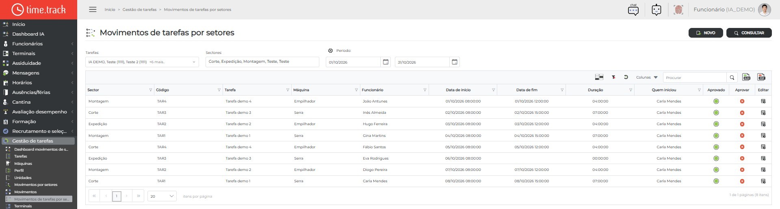Click approved green status for Fábio Santos

pyautogui.click(x=716, y=147)
